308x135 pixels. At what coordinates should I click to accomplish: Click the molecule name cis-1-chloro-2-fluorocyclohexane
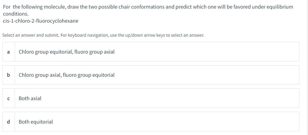click(x=41, y=21)
